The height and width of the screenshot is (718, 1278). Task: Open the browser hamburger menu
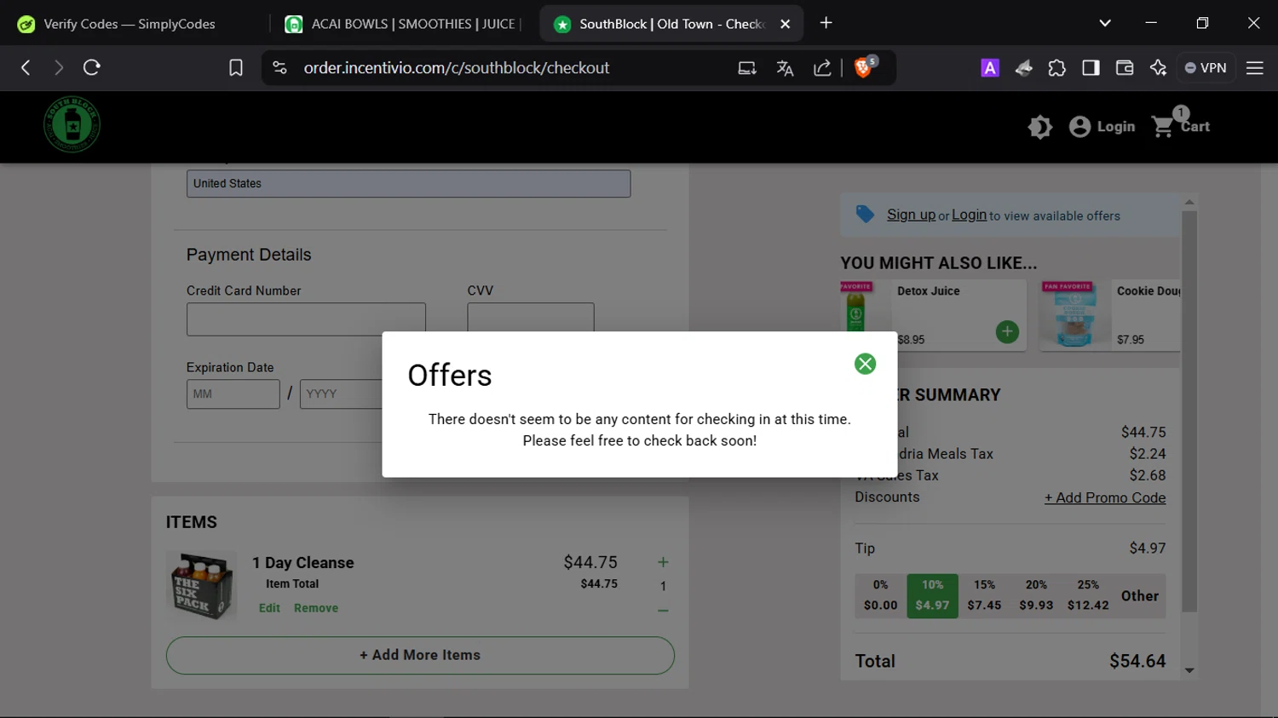point(1255,68)
